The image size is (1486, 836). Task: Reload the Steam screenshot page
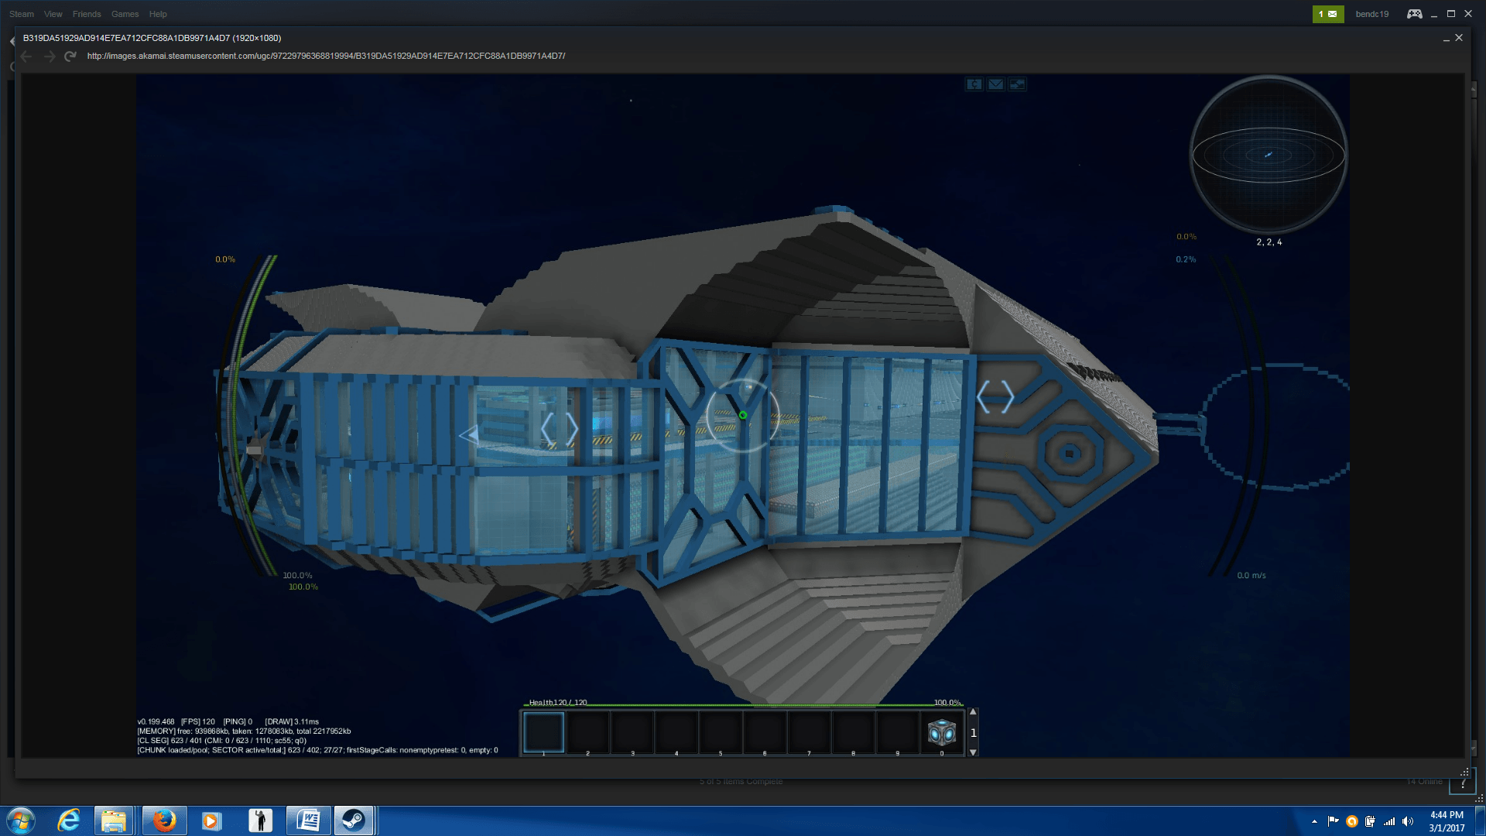pyautogui.click(x=70, y=57)
